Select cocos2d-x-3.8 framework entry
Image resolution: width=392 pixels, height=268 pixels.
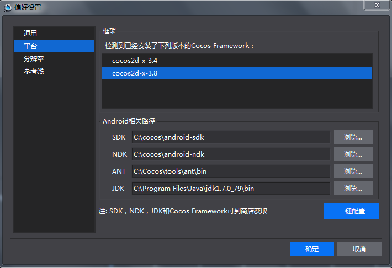[237, 73]
